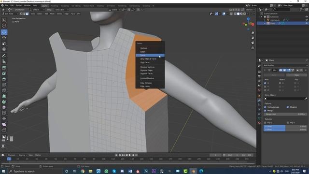Choose Dissolve Edges in Delete menu
The image size is (309, 174).
click(x=150, y=71)
